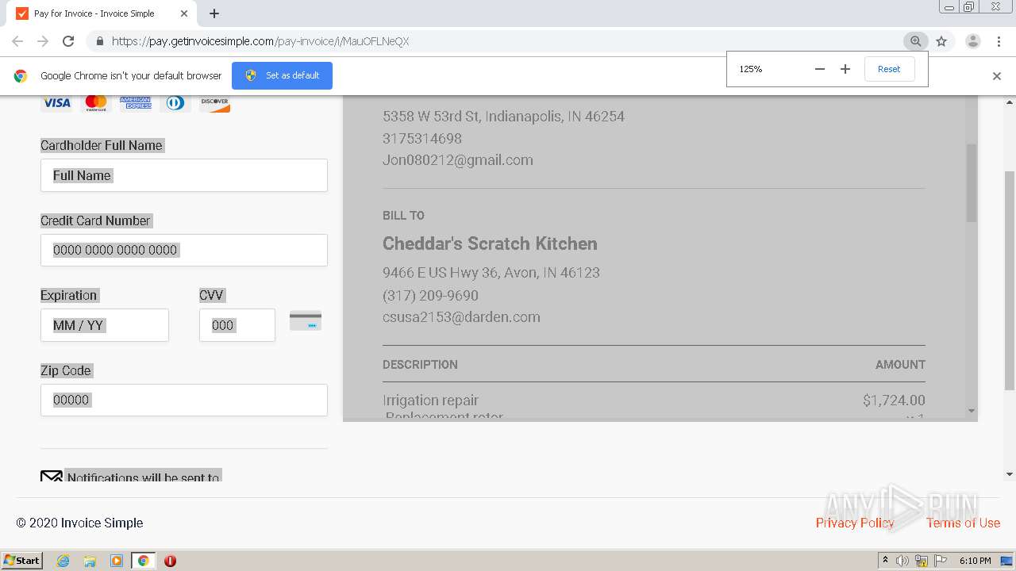Screen dimensions: 1016x571
Task: Bookmark this page with the star icon
Action: pyautogui.click(x=941, y=41)
